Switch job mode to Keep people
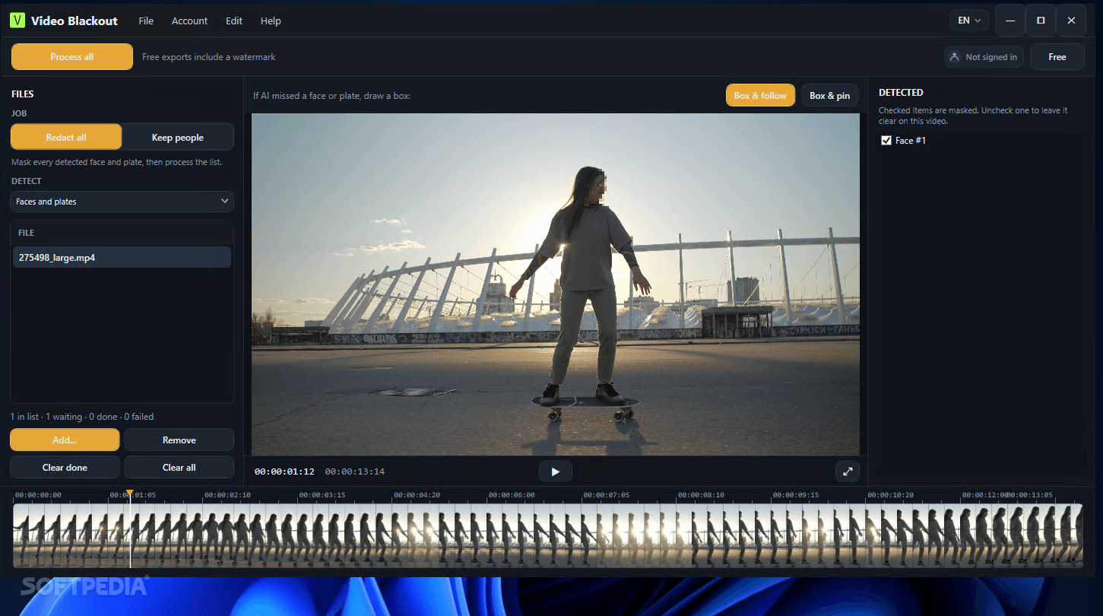Image resolution: width=1103 pixels, height=616 pixels. pyautogui.click(x=178, y=137)
